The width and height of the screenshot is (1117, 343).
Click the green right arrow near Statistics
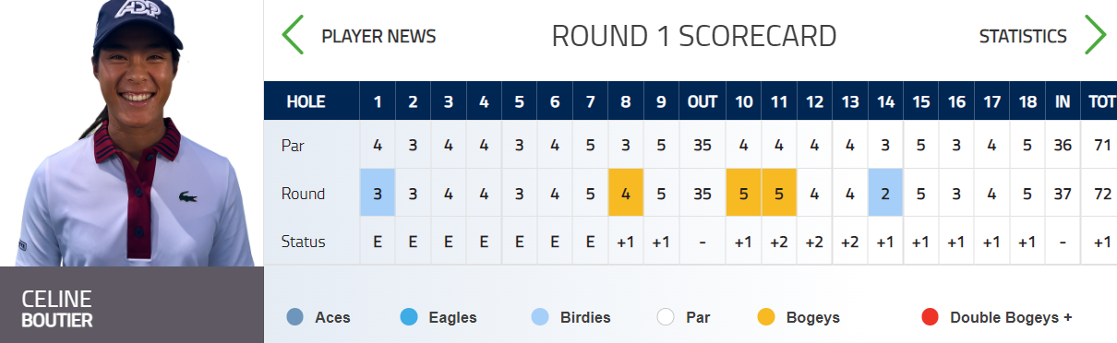click(1095, 35)
